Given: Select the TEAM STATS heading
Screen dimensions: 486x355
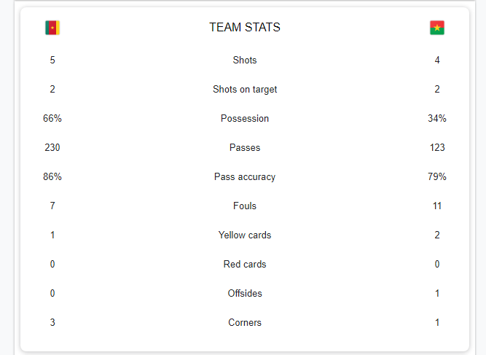Looking at the screenshot, I should coord(245,27).
